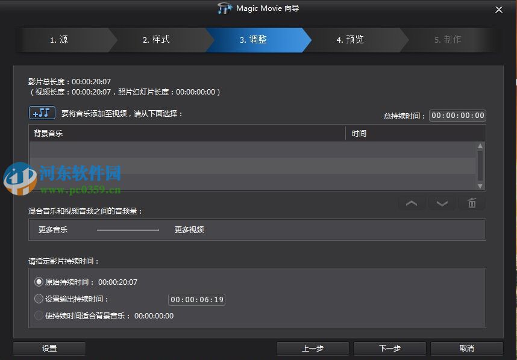
Task: Move selected music track down with arrow icon
Action: click(442, 203)
